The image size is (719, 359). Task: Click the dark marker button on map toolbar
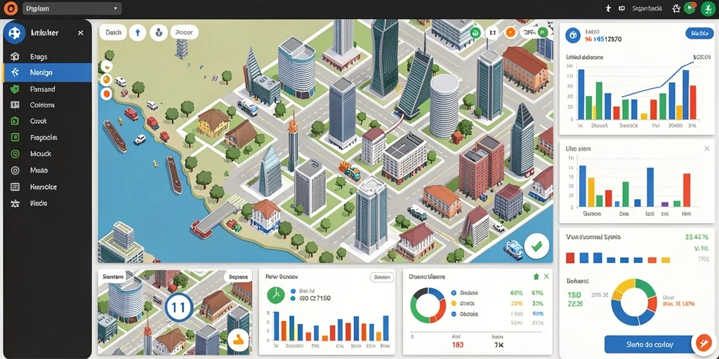pyautogui.click(x=159, y=33)
